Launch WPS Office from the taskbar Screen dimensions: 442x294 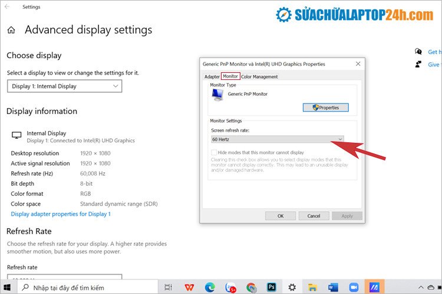point(189,288)
